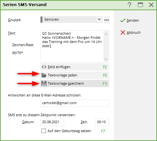Click the floppy disk Textvorlage speichern icon

point(44,83)
